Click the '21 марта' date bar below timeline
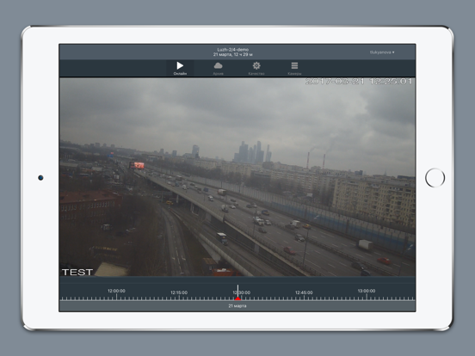Viewport: 475px width, 356px height. [x=237, y=306]
